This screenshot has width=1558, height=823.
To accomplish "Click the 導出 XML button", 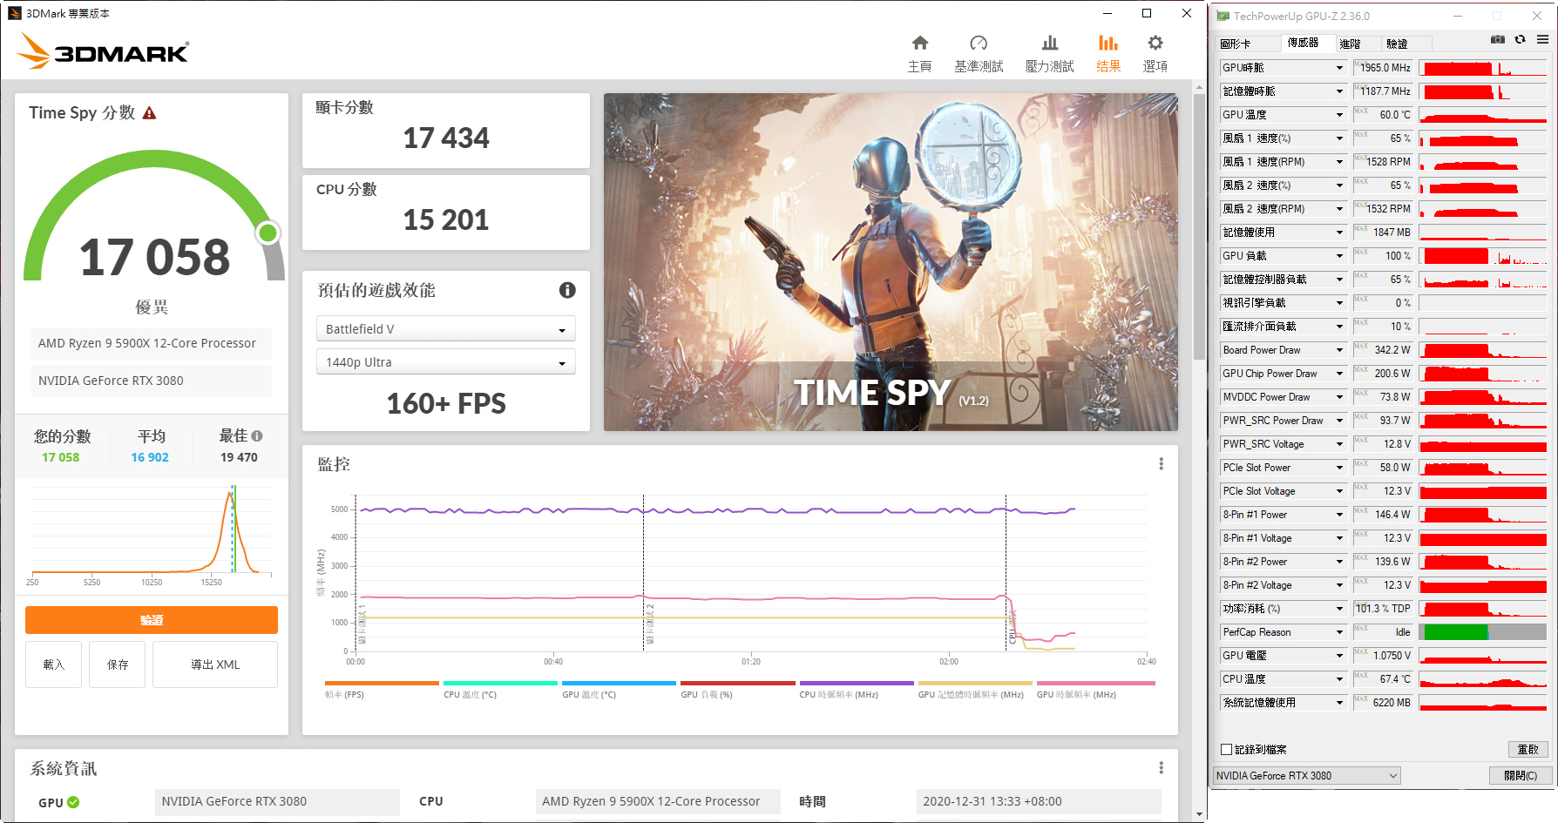I will (x=215, y=664).
